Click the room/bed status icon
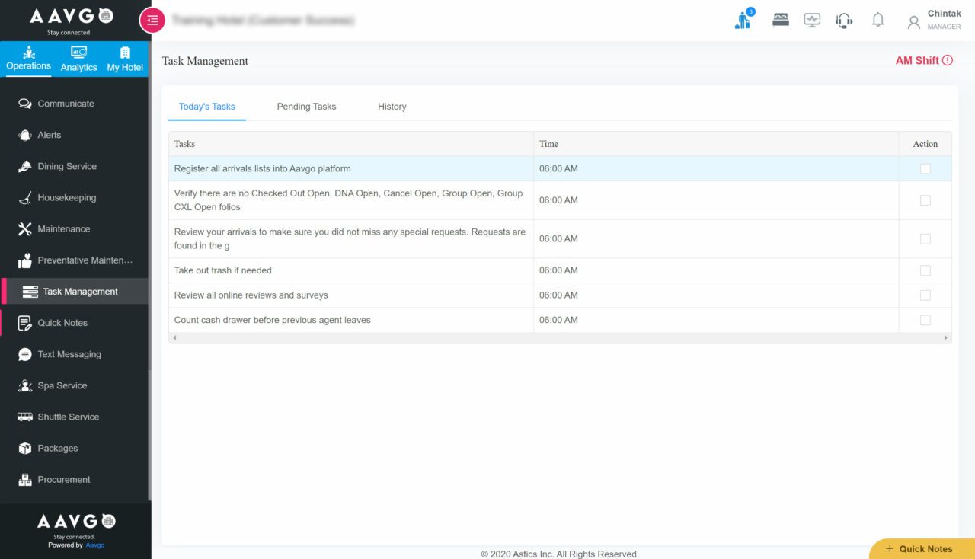 click(780, 20)
